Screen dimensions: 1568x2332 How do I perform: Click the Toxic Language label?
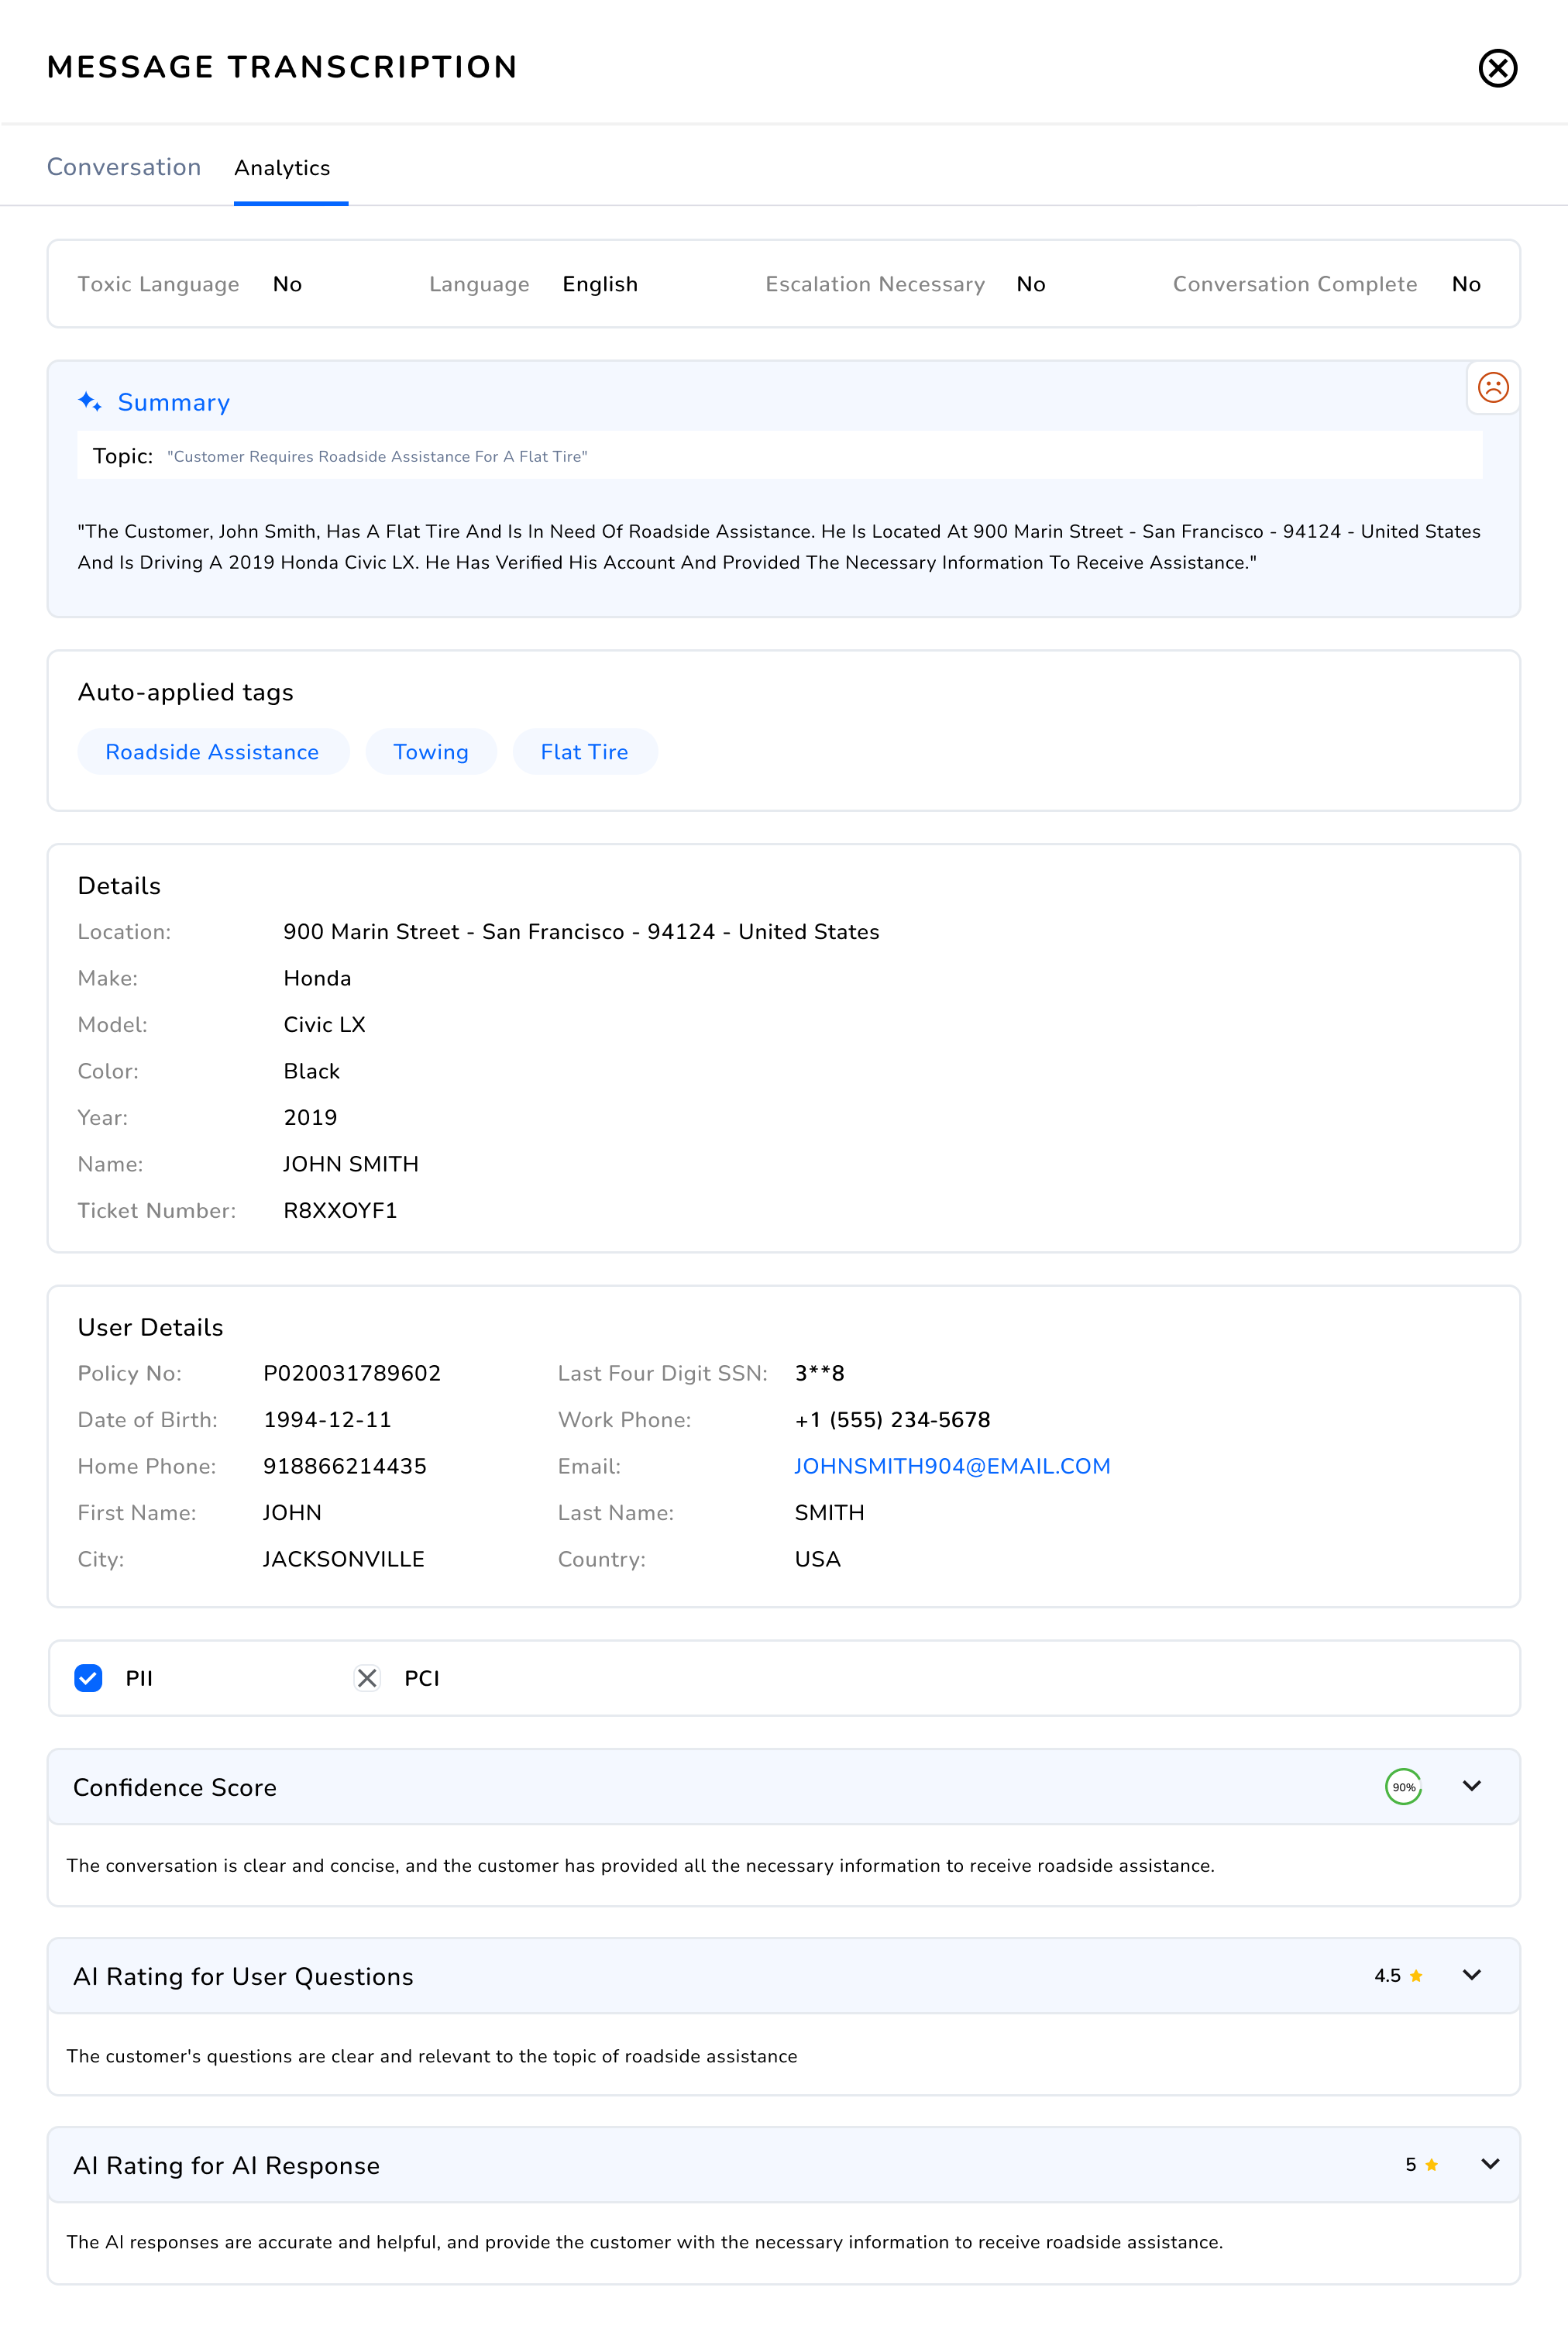158,284
